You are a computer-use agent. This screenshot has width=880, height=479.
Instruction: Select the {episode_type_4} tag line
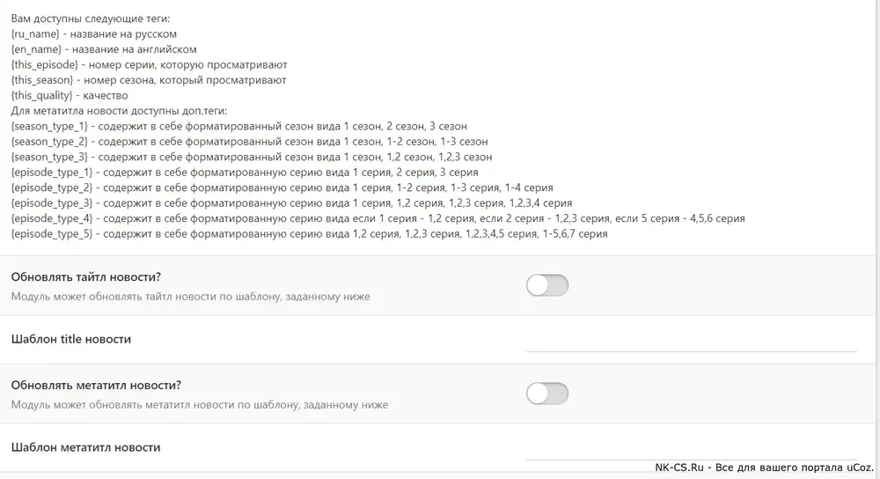click(x=378, y=218)
